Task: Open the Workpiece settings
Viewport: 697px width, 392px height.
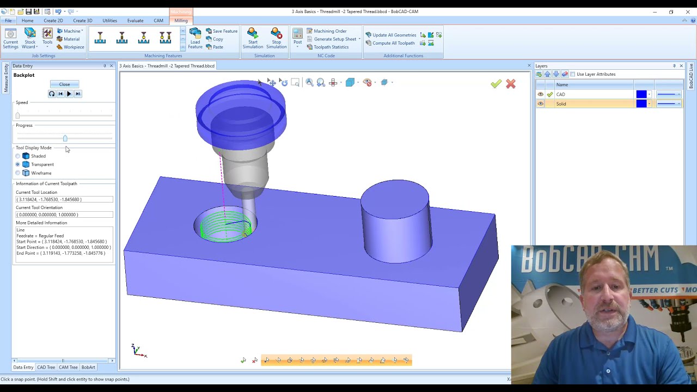Action: (x=70, y=47)
